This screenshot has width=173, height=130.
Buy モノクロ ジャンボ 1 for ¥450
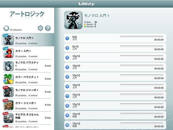[x=48, y=92]
